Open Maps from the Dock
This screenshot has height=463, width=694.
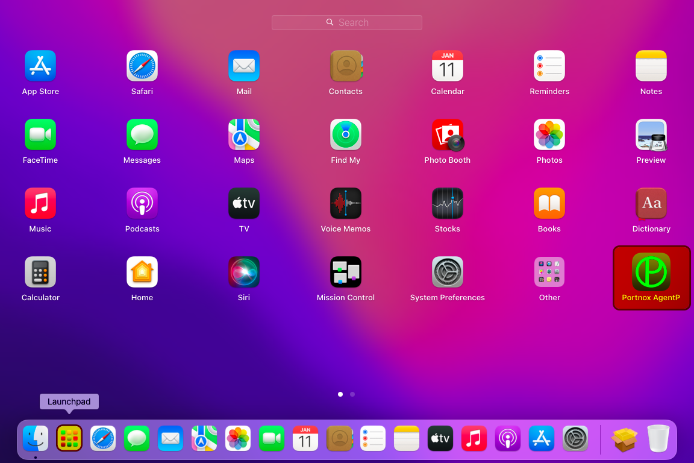coord(204,439)
